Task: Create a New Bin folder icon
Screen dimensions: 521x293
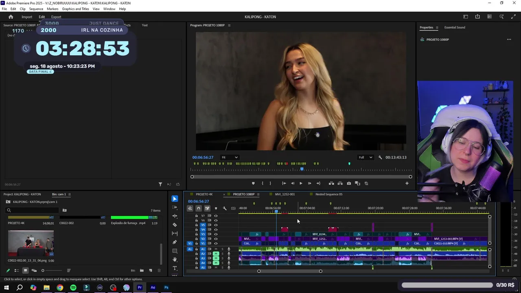Action: [x=142, y=271]
